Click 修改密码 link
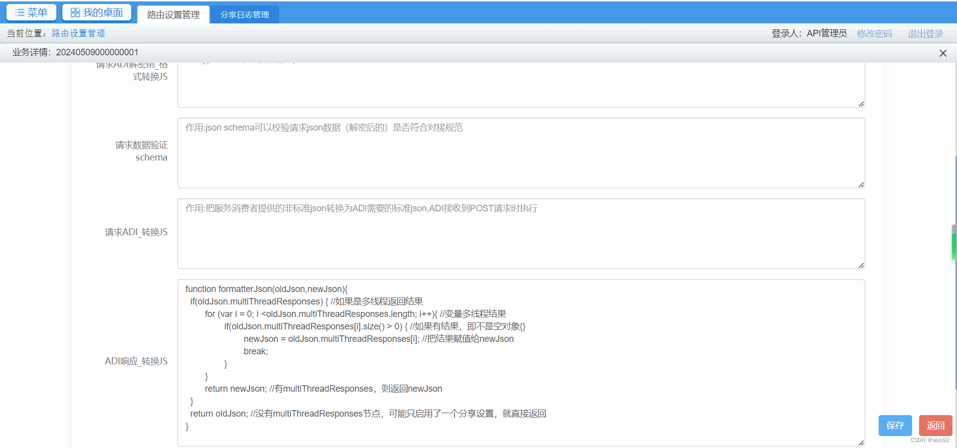 pyautogui.click(x=874, y=33)
